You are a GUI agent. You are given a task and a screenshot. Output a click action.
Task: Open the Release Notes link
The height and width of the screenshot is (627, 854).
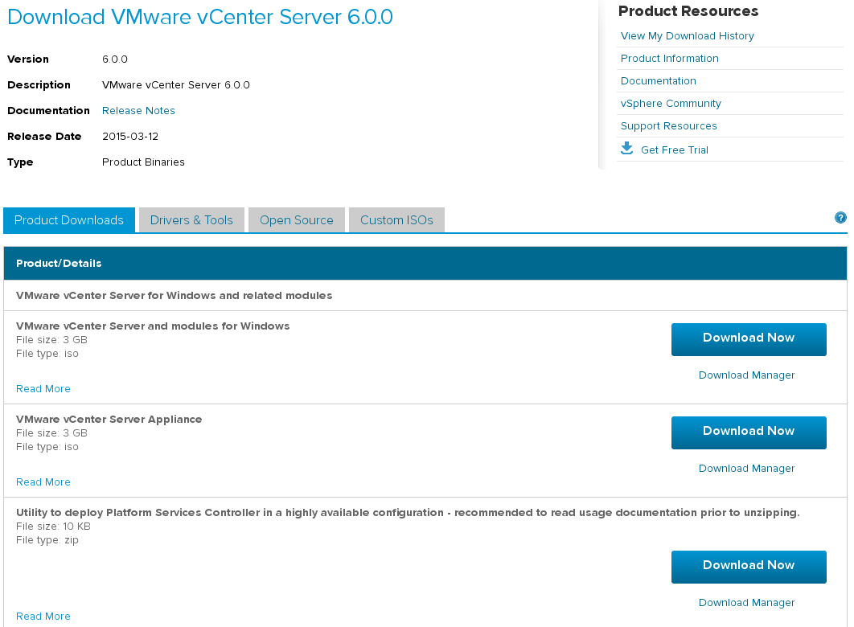click(138, 110)
